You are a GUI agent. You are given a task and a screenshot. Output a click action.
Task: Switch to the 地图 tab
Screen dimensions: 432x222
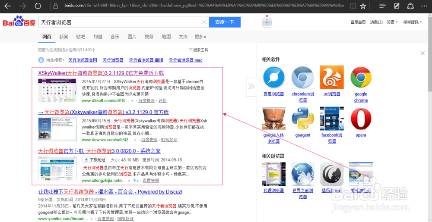tap(166, 37)
